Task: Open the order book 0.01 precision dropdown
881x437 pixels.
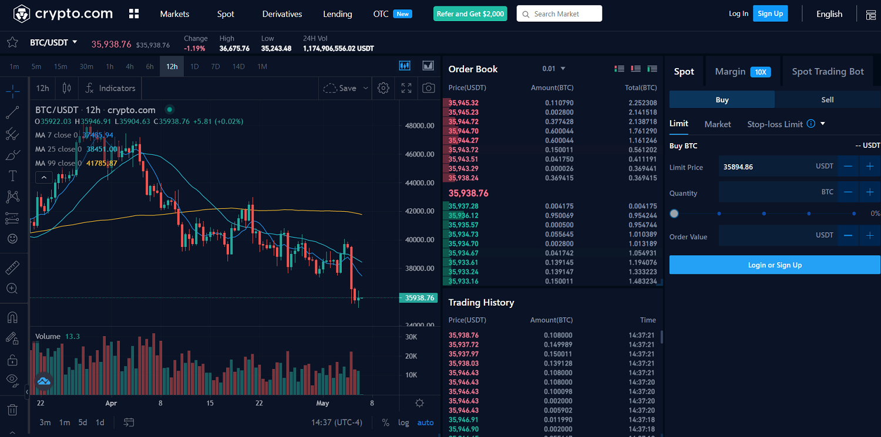Action: pyautogui.click(x=554, y=69)
